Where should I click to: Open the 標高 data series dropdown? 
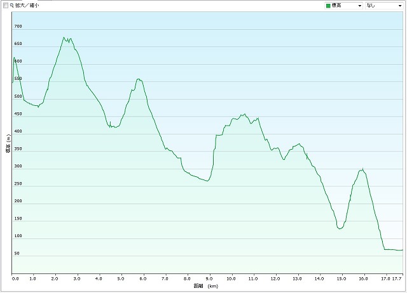coord(343,5)
